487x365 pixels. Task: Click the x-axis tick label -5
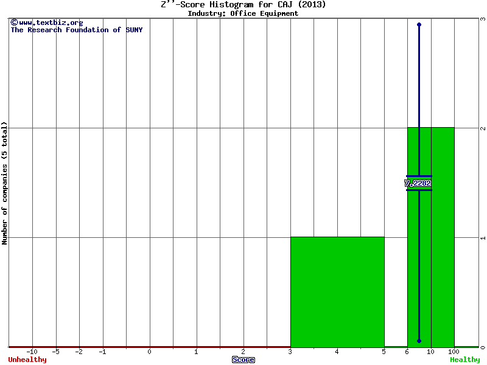55,352
